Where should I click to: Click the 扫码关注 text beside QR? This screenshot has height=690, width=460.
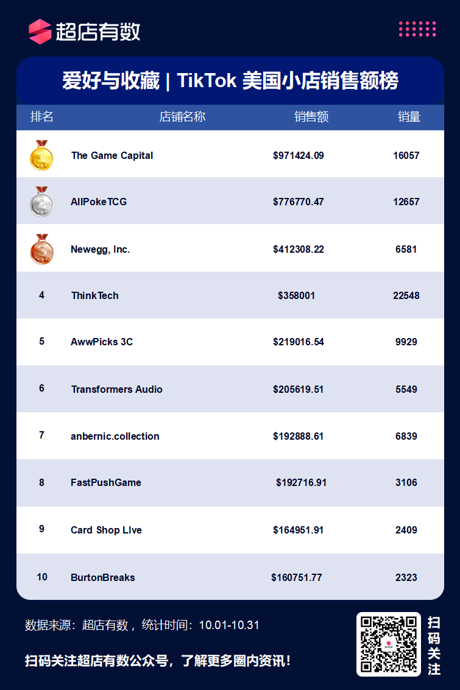coord(434,646)
